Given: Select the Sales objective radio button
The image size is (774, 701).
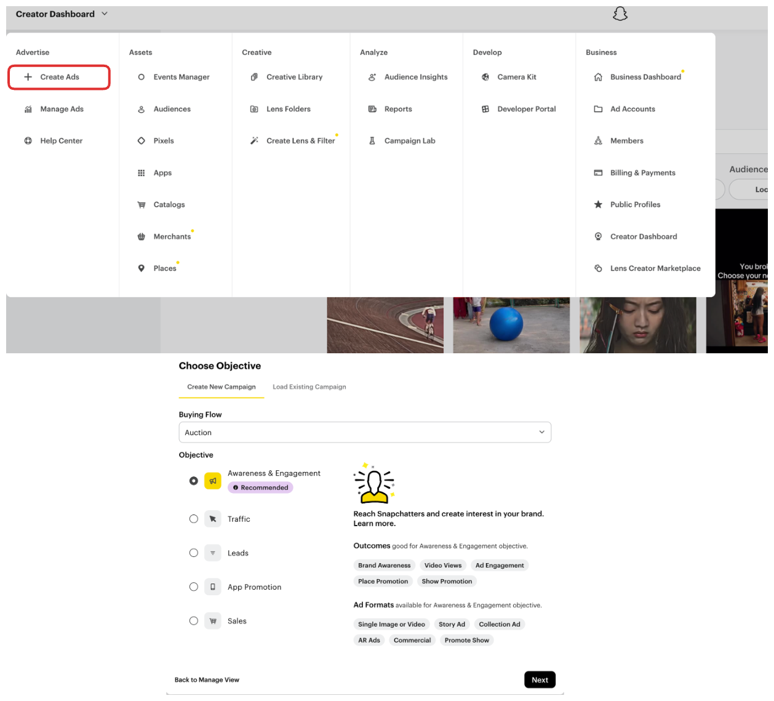Looking at the screenshot, I should coord(194,620).
